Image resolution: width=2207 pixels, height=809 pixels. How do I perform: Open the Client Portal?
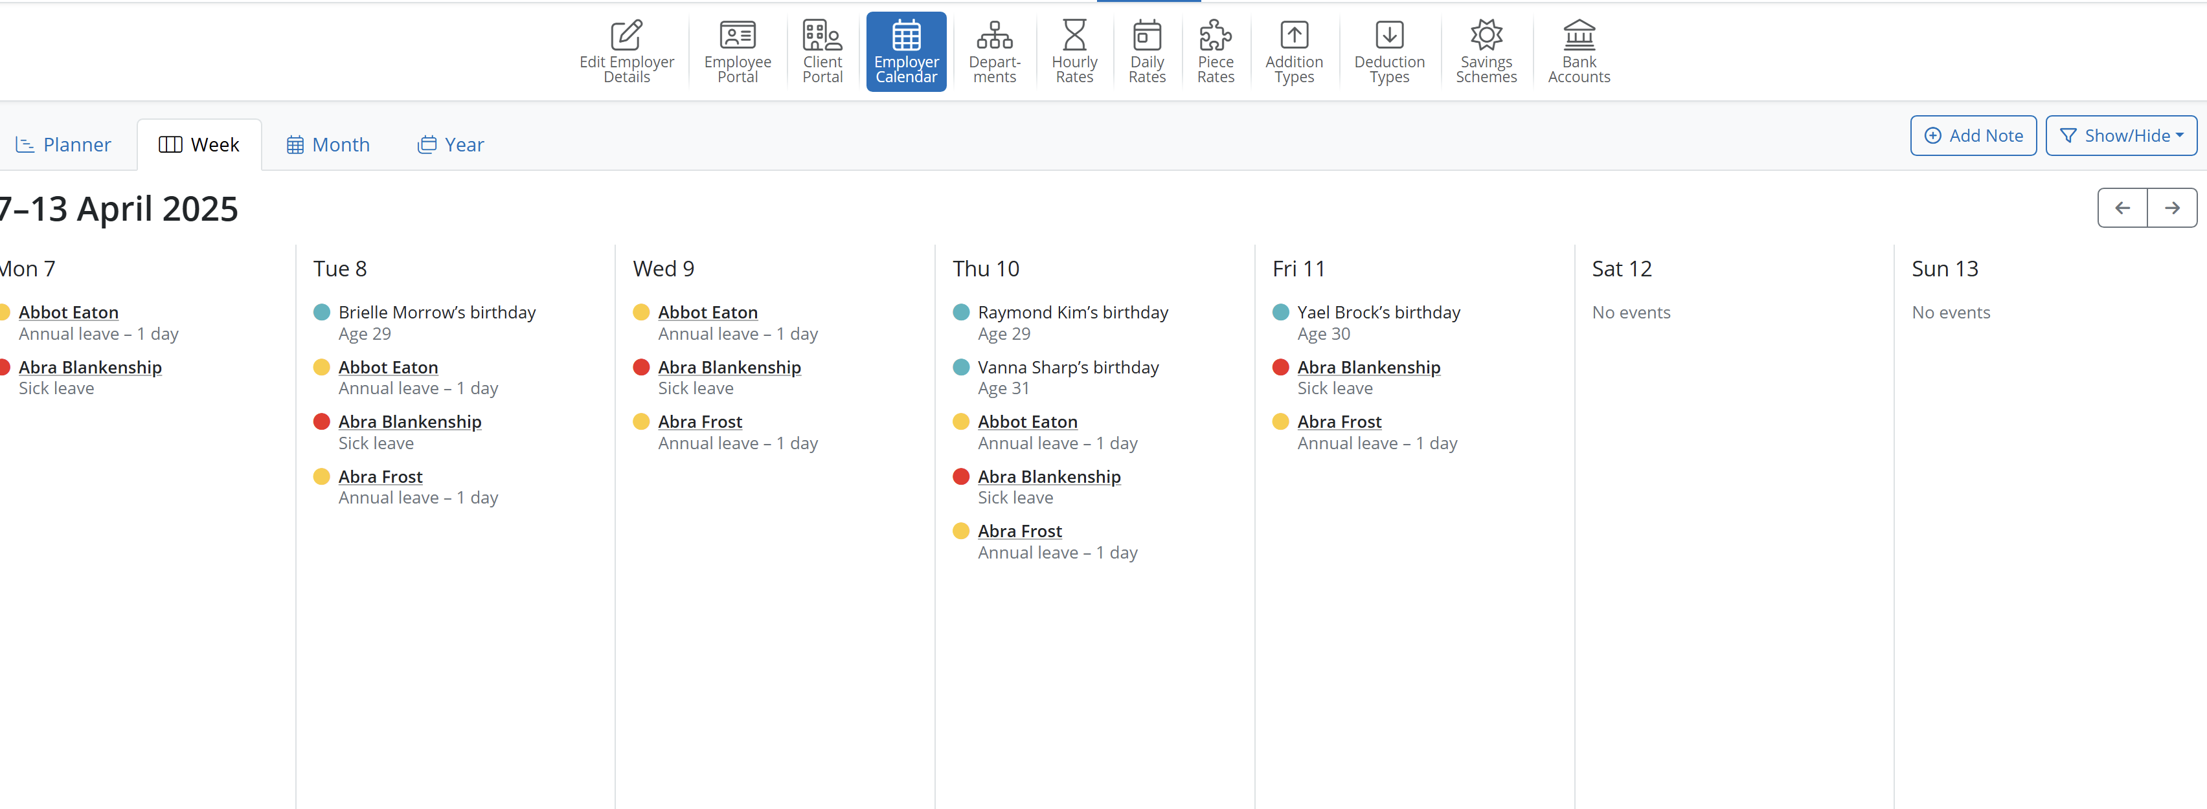click(x=822, y=51)
